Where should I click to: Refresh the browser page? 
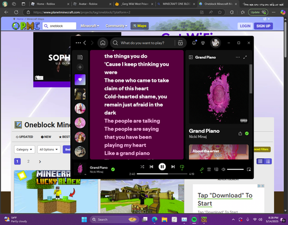(16, 12)
